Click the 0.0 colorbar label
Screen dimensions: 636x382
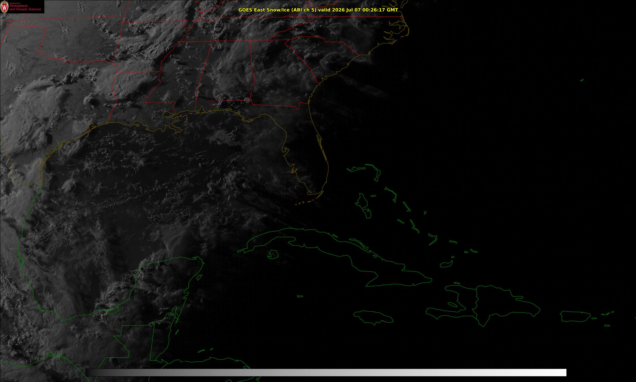point(86,363)
